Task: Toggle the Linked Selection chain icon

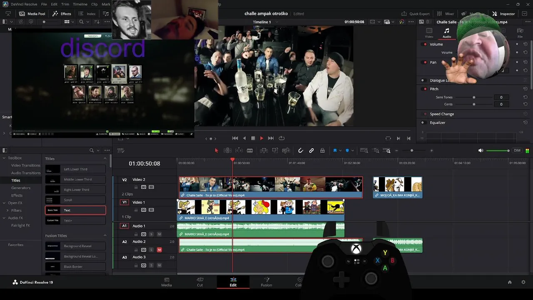Action: 311,150
